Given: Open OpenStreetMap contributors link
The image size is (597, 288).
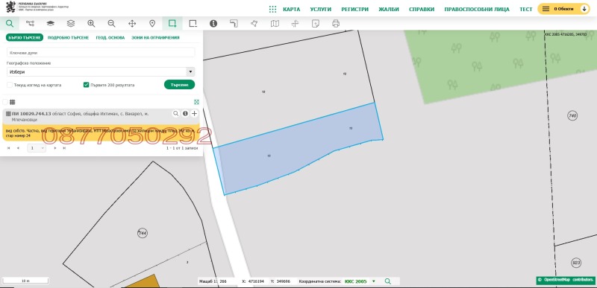Looking at the screenshot, I should pyautogui.click(x=566, y=280).
